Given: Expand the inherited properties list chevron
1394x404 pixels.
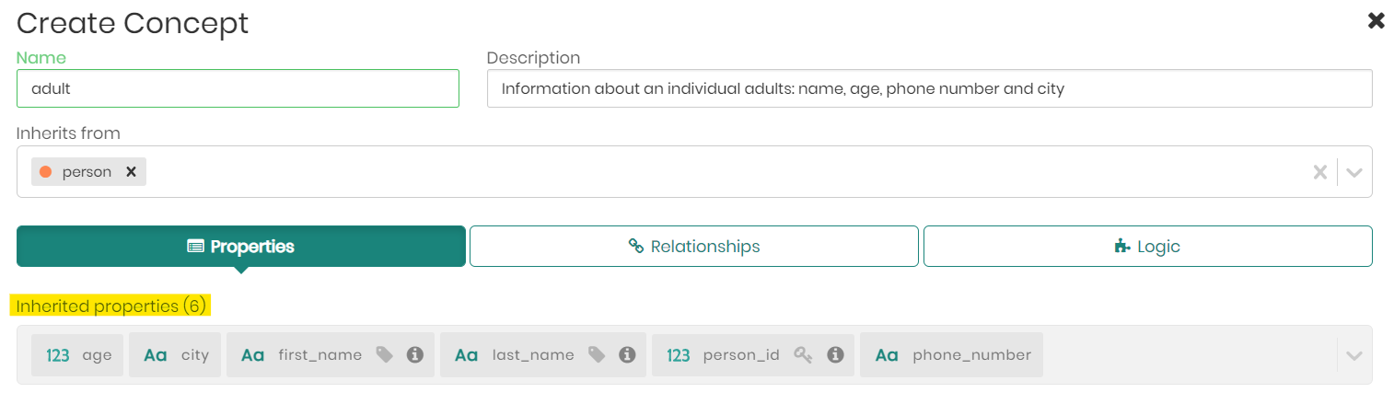Looking at the screenshot, I should [x=1353, y=355].
